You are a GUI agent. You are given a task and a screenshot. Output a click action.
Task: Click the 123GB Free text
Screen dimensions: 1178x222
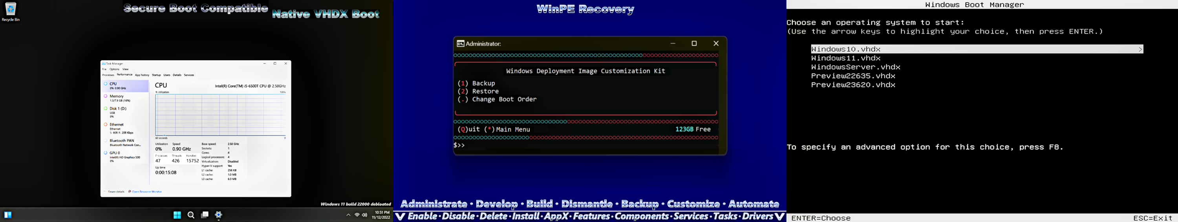coord(693,130)
